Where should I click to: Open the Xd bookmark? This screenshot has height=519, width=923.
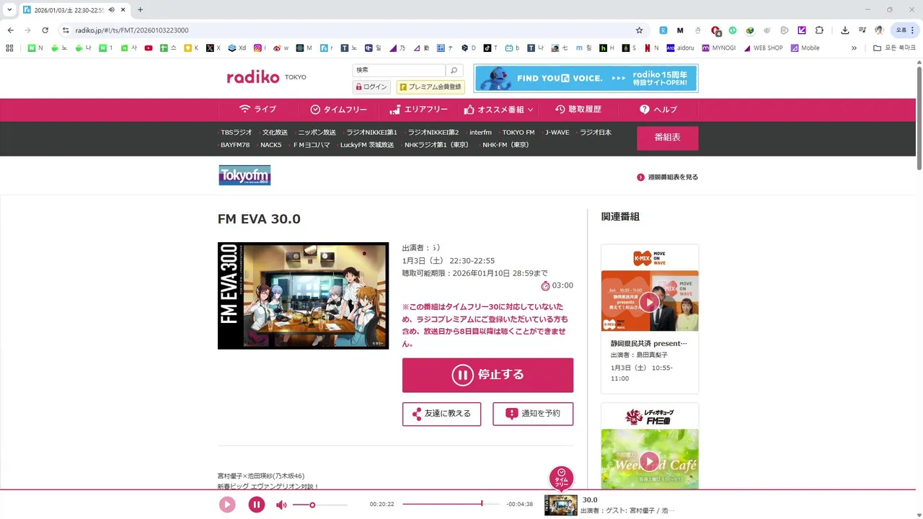pyautogui.click(x=237, y=48)
